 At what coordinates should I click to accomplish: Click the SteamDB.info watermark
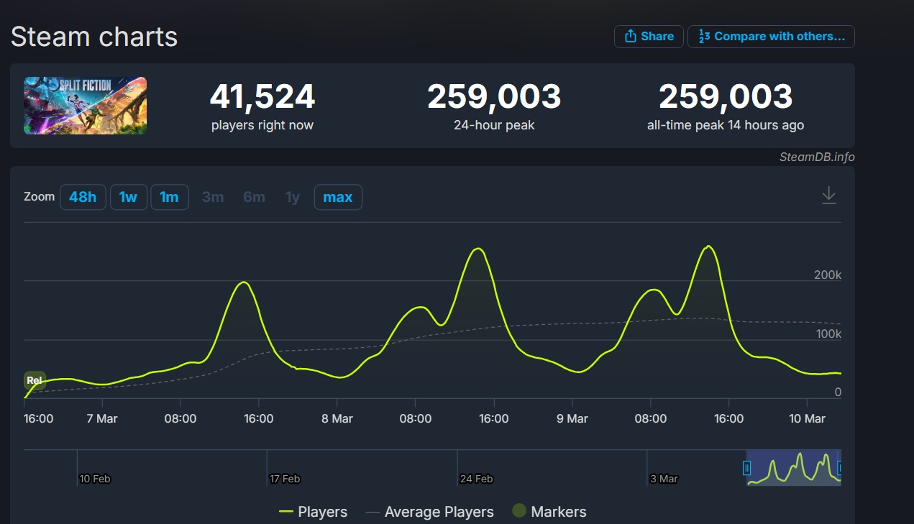(815, 157)
